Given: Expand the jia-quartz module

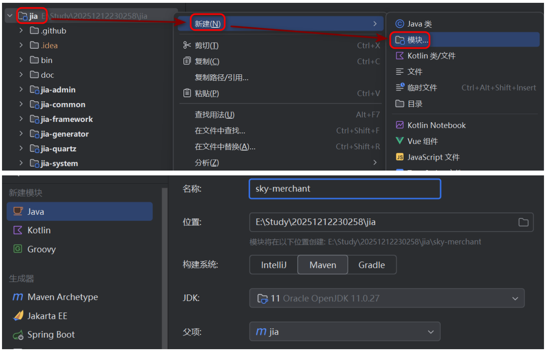Looking at the screenshot, I should coord(21,149).
